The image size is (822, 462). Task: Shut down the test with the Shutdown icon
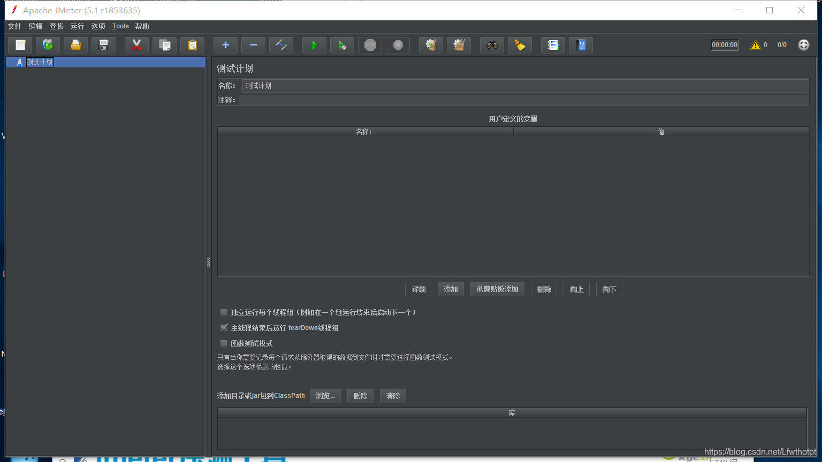click(398, 45)
